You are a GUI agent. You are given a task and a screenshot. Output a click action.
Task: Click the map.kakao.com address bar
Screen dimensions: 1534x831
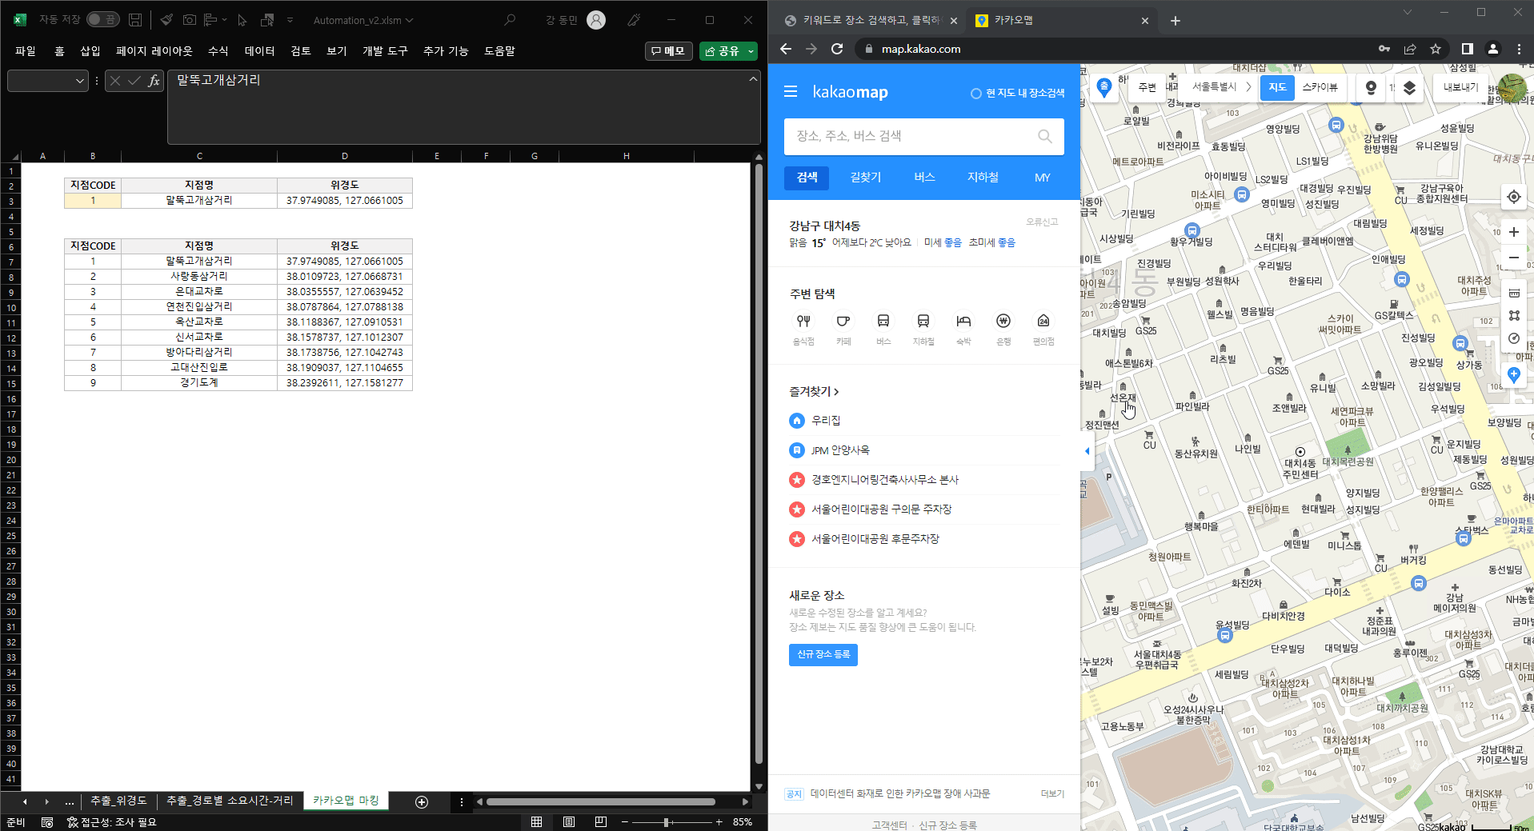pos(1112,49)
